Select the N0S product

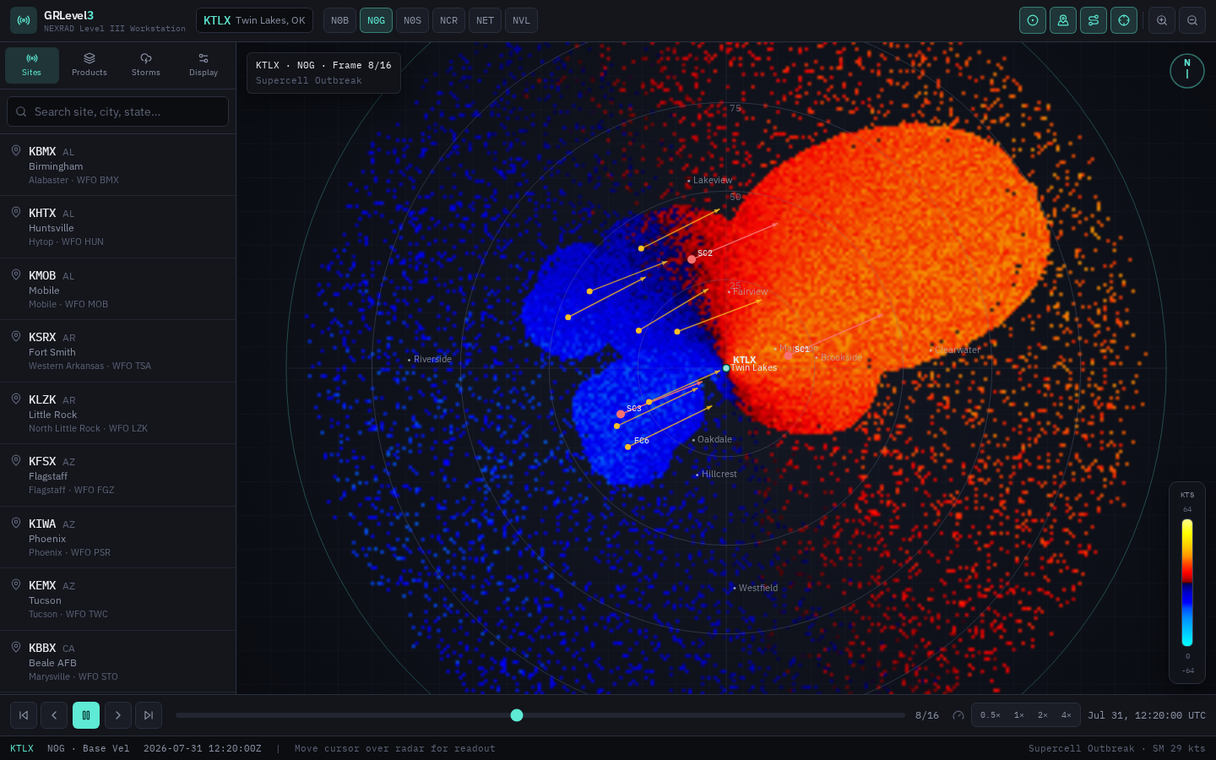click(412, 20)
